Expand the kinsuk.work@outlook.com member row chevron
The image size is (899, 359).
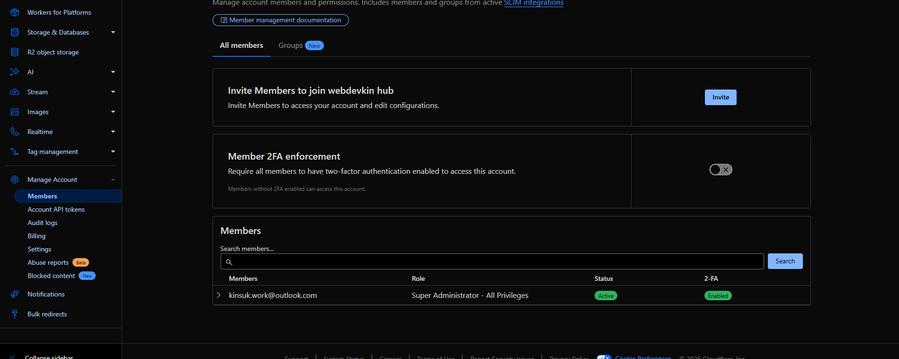click(219, 295)
